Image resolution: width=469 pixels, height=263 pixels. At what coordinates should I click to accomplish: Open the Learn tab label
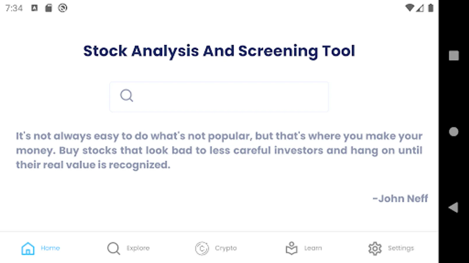tap(313, 248)
